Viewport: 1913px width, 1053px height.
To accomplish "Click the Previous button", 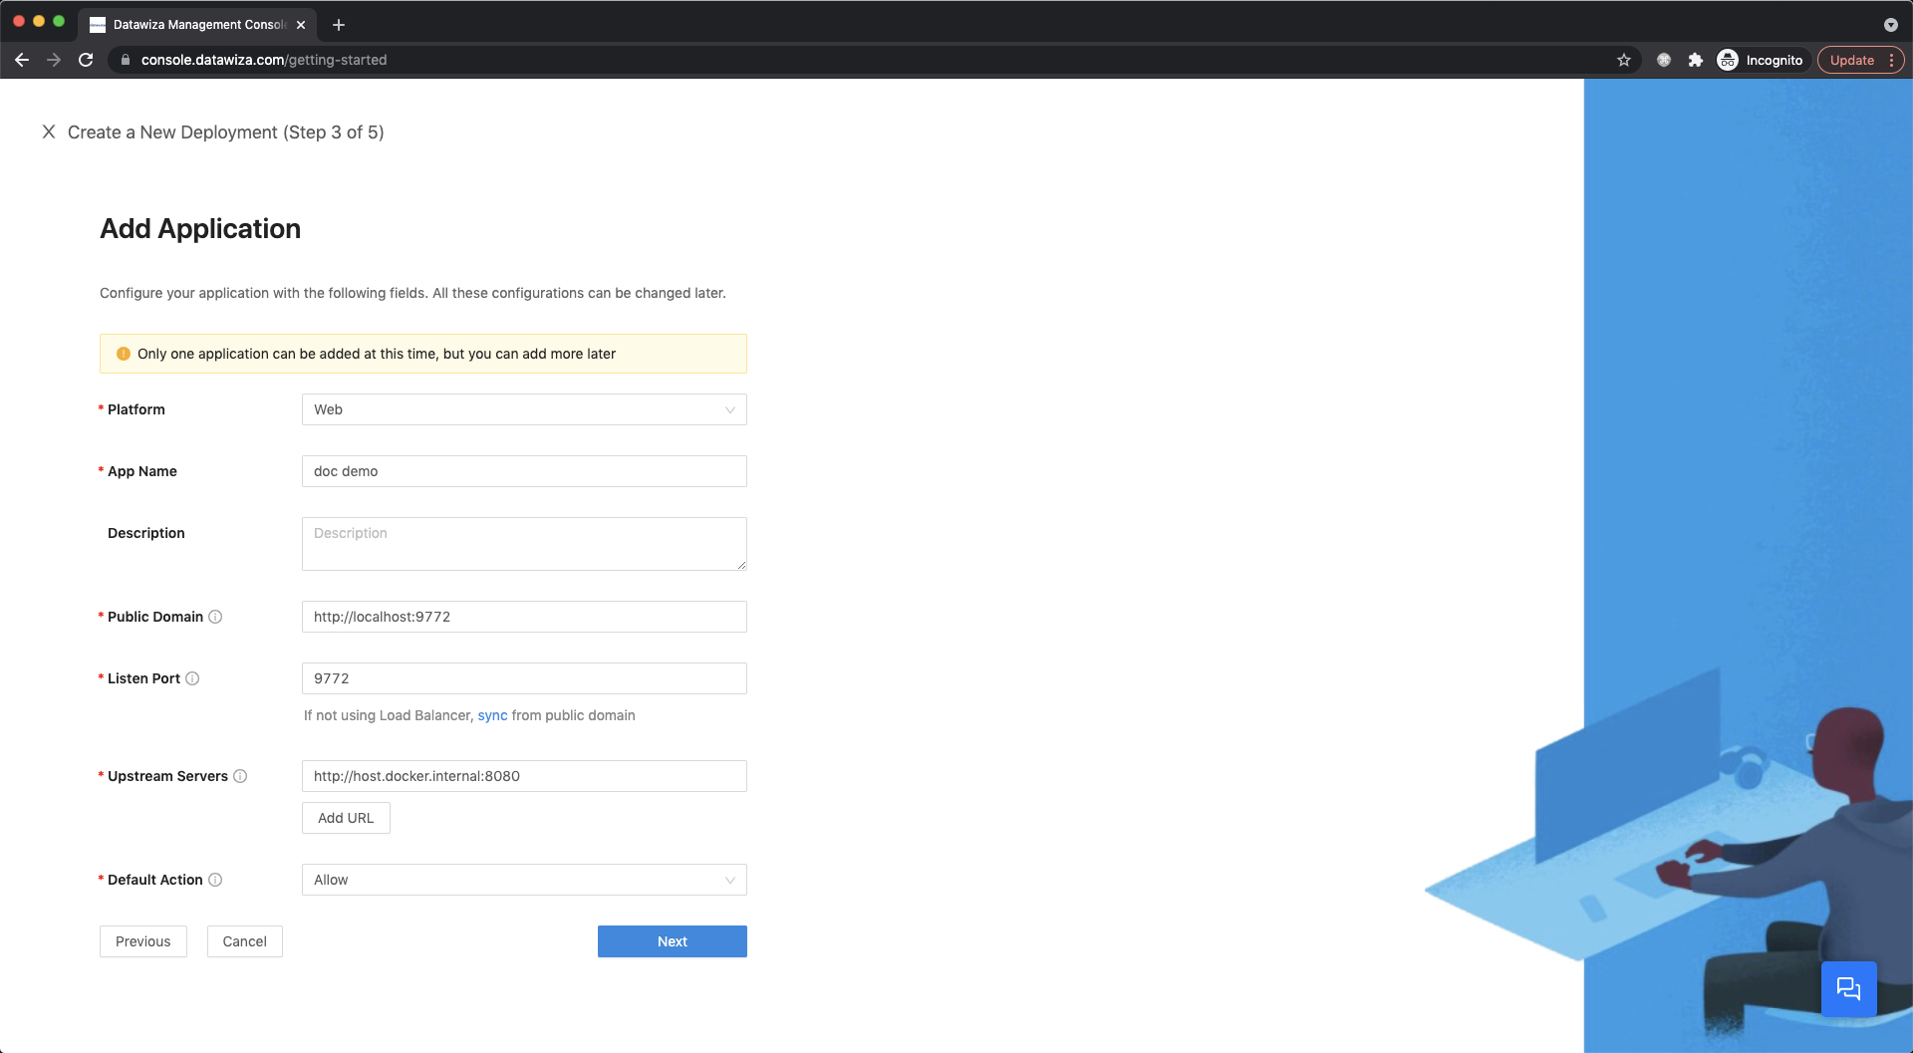I will point(143,941).
